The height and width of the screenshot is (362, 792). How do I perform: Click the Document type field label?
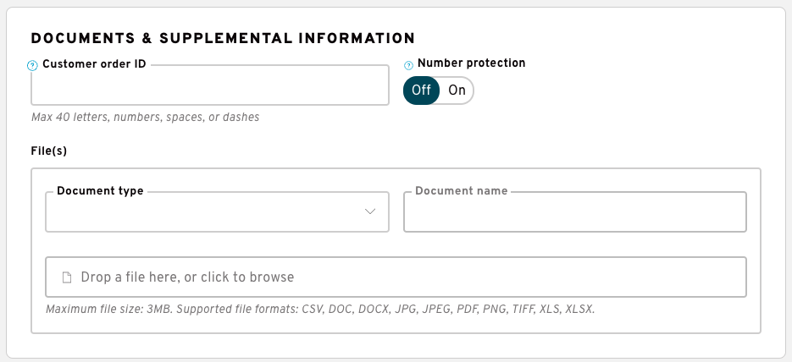click(x=100, y=191)
